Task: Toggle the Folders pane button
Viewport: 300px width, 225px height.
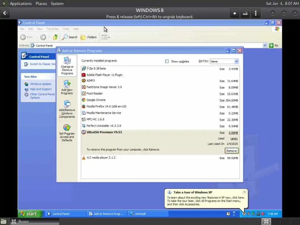Action: (88, 37)
